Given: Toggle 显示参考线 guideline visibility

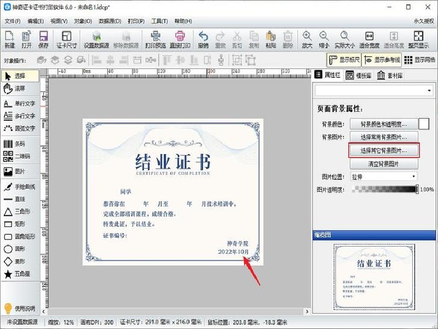Looking at the screenshot, I should tap(382, 60).
